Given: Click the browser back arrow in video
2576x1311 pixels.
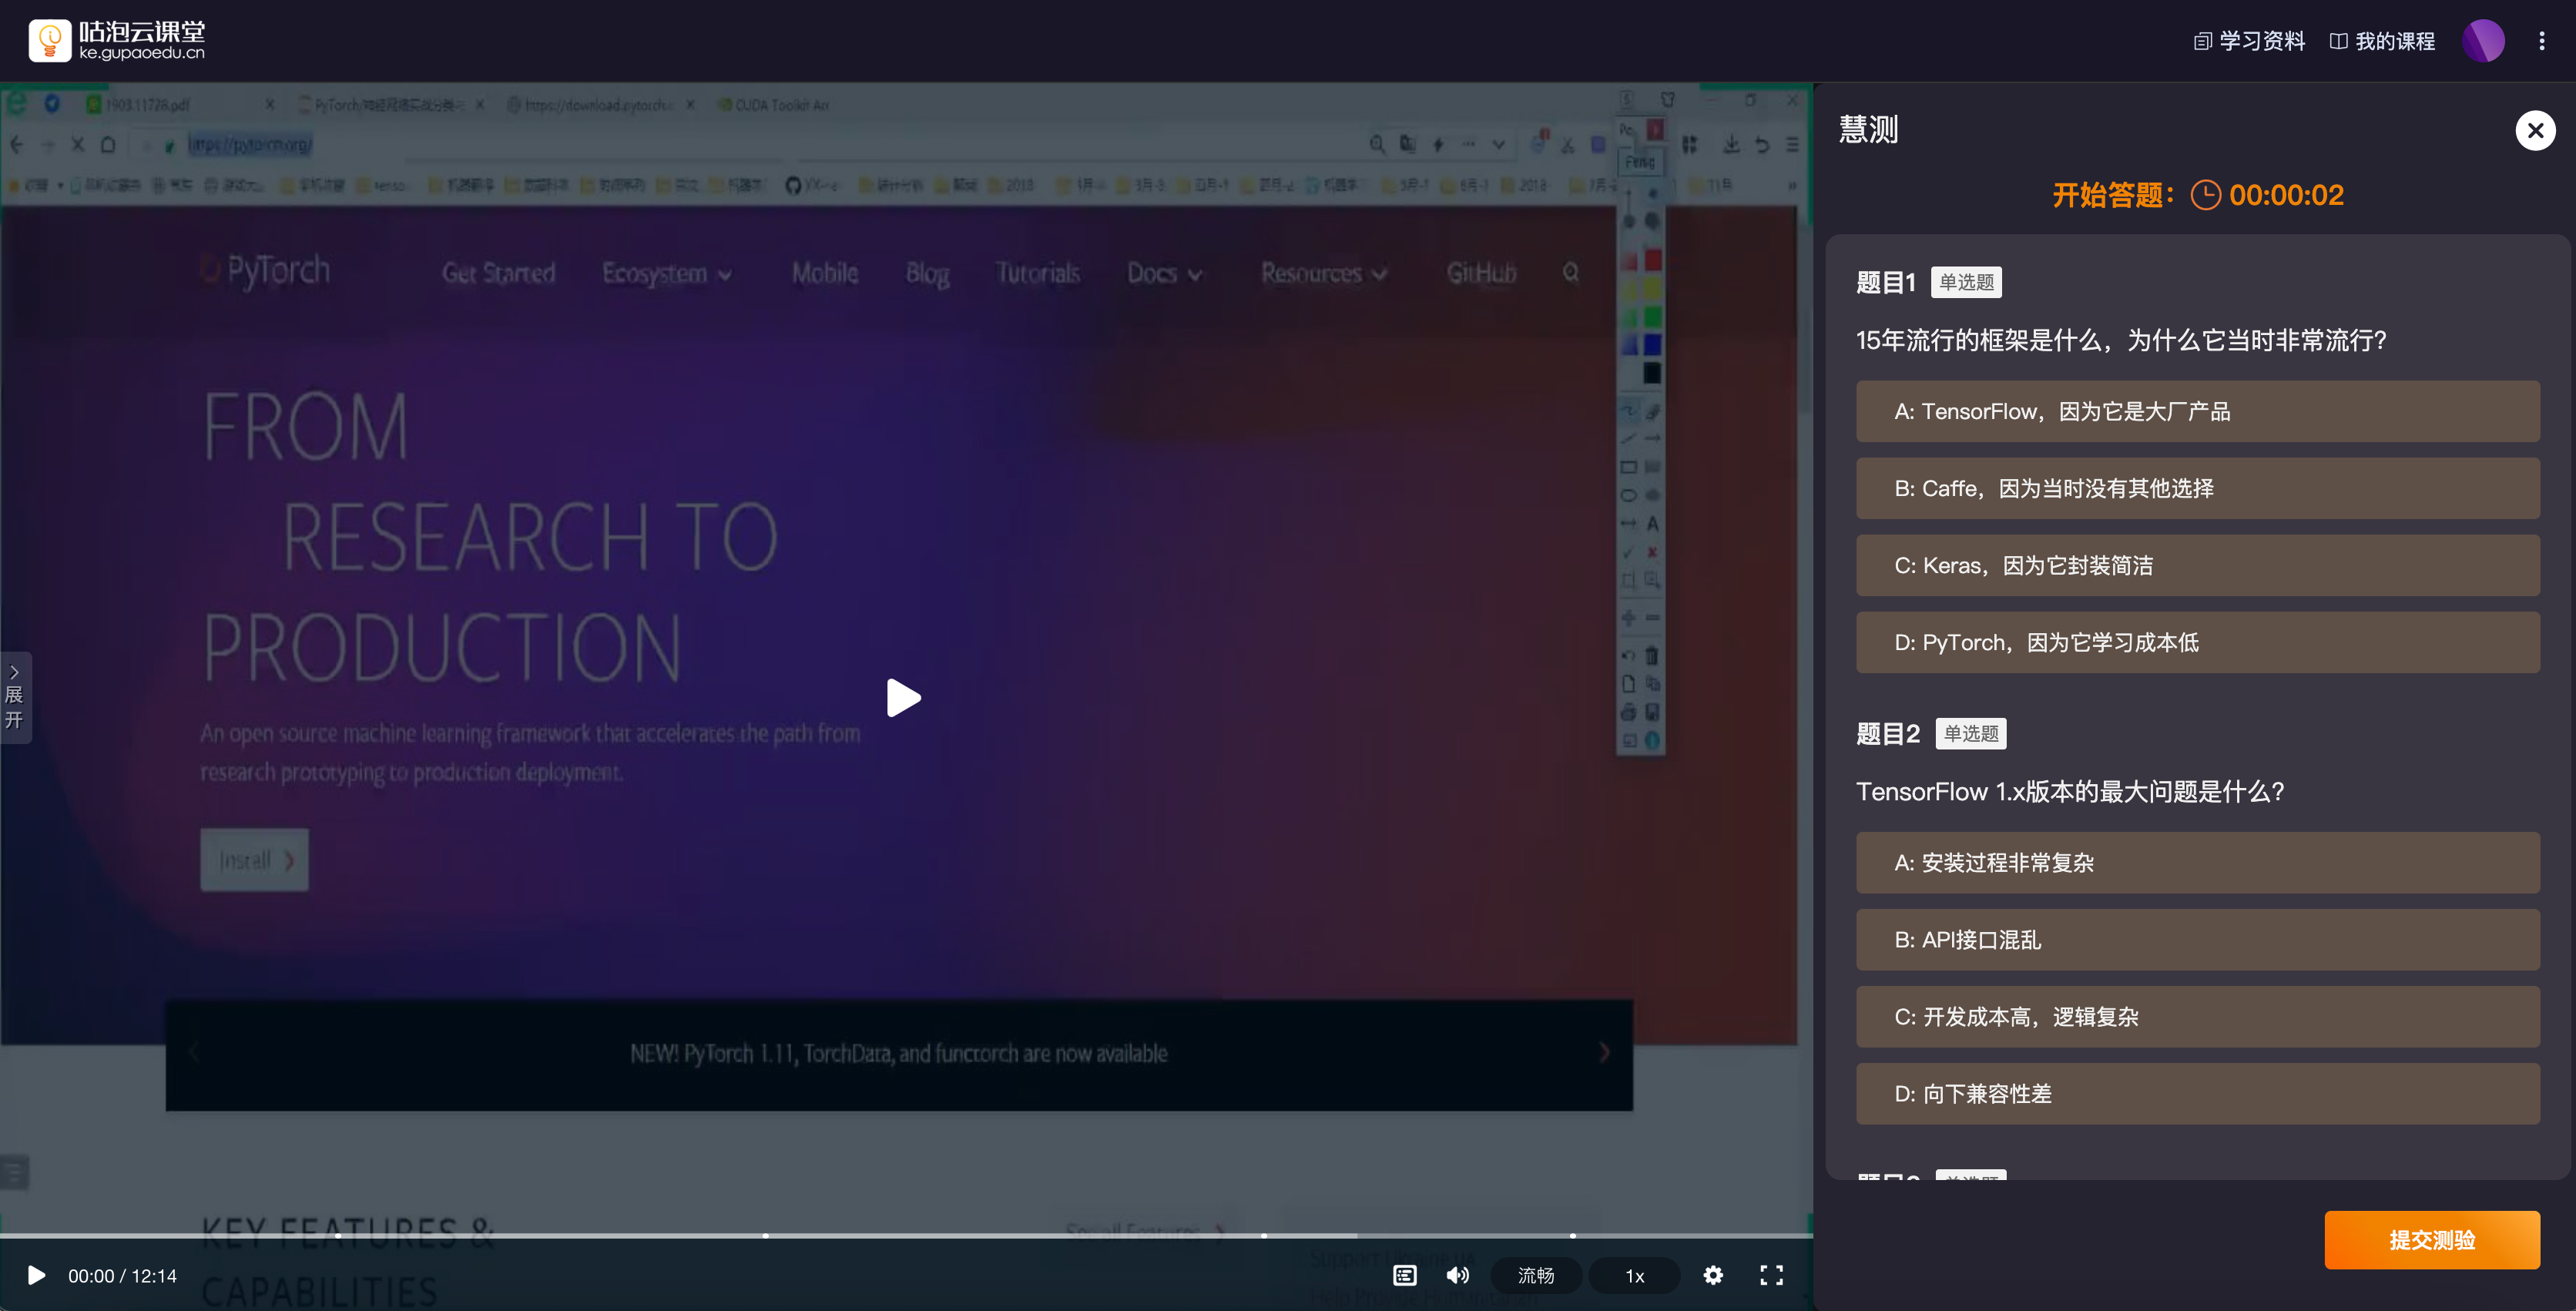Looking at the screenshot, I should click(17, 144).
